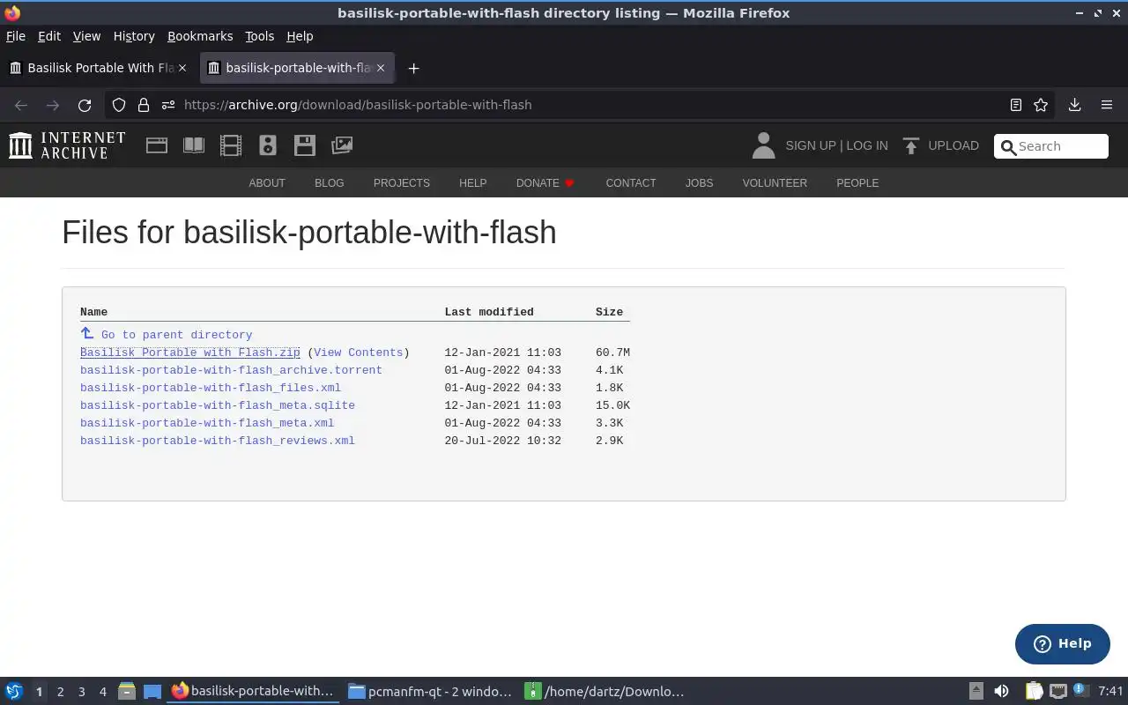Reload the current page
1128x705 pixels.
[x=85, y=105]
